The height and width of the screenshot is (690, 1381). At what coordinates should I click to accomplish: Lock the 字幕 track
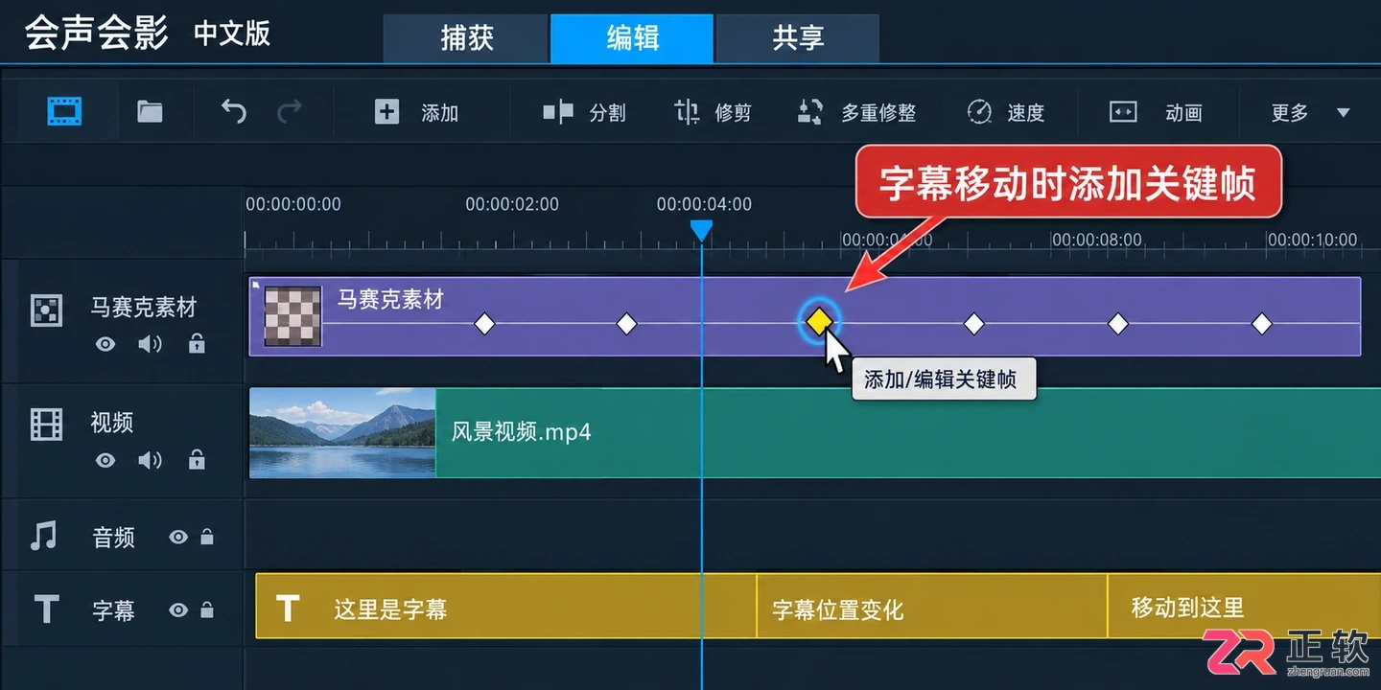206,609
